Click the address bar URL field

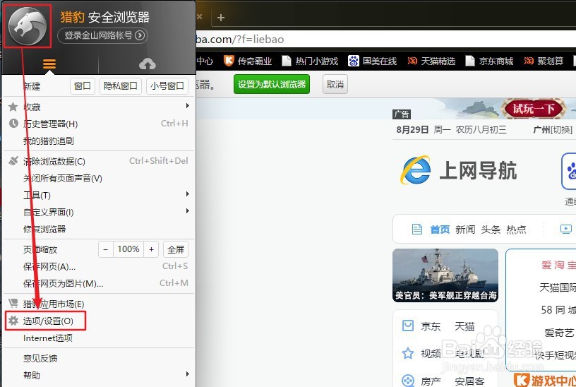pyautogui.click(x=385, y=39)
